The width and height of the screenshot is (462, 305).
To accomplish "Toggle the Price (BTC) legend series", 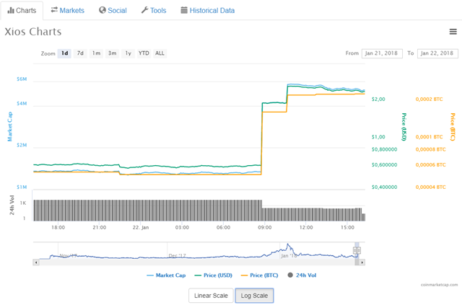I will (260, 275).
